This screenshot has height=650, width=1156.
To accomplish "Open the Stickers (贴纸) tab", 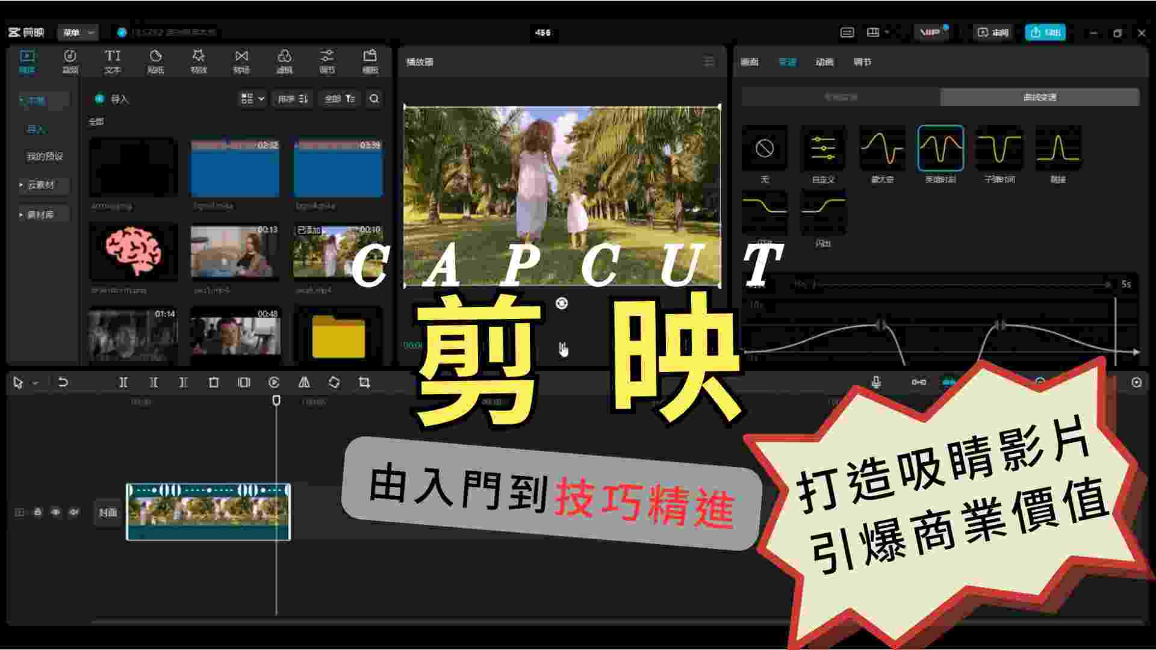I will (x=156, y=61).
